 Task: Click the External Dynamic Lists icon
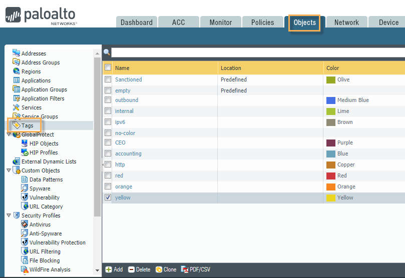coord(17,161)
